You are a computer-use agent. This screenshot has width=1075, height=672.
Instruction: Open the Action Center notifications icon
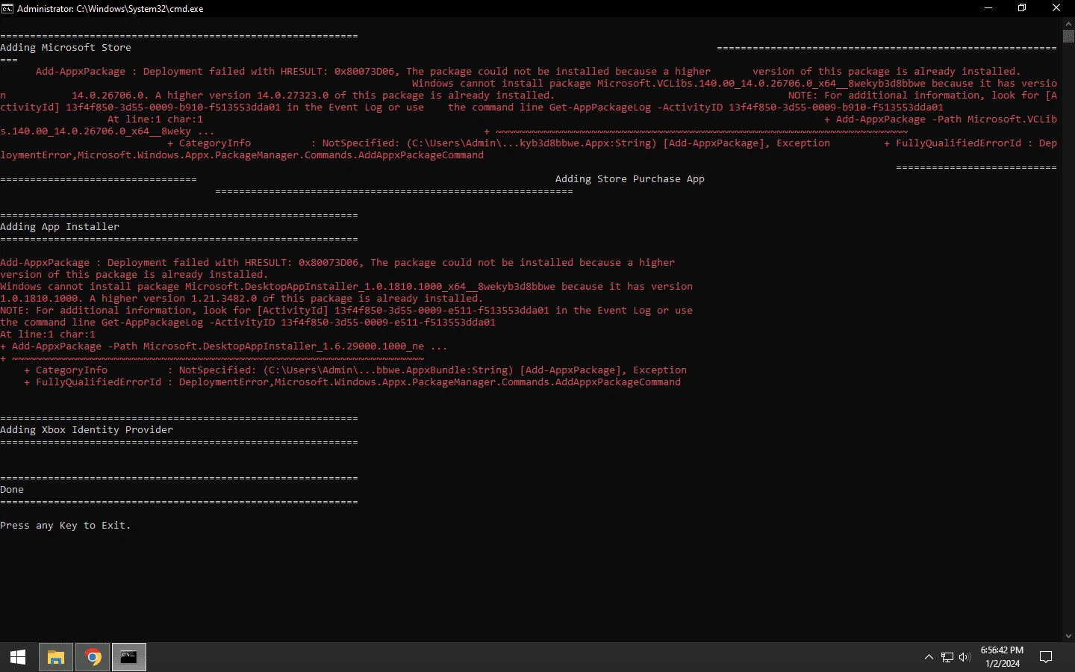click(1046, 657)
